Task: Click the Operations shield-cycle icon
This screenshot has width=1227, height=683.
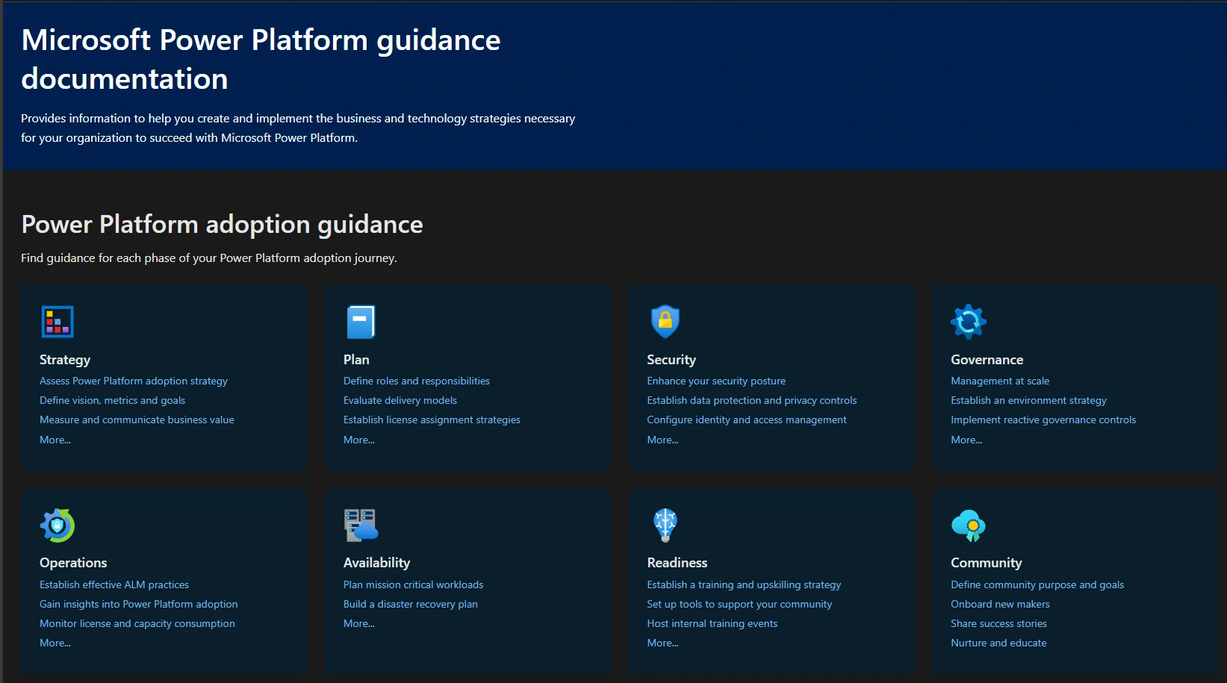Action: [x=57, y=525]
